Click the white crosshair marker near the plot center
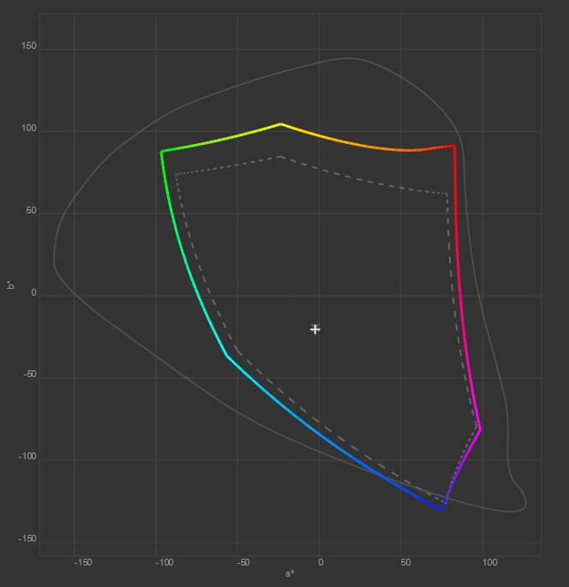This screenshot has height=587, width=569. point(315,329)
